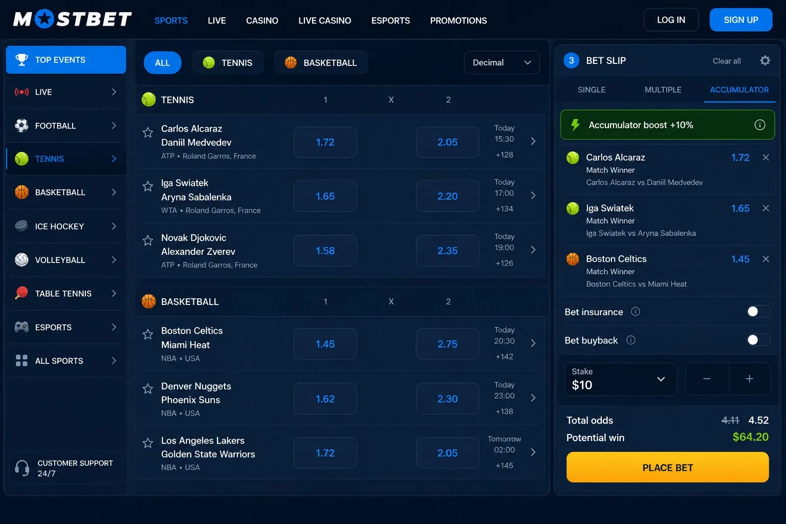
Task: Remove Iga Swiatek selection from bet slip
Action: 766,208
